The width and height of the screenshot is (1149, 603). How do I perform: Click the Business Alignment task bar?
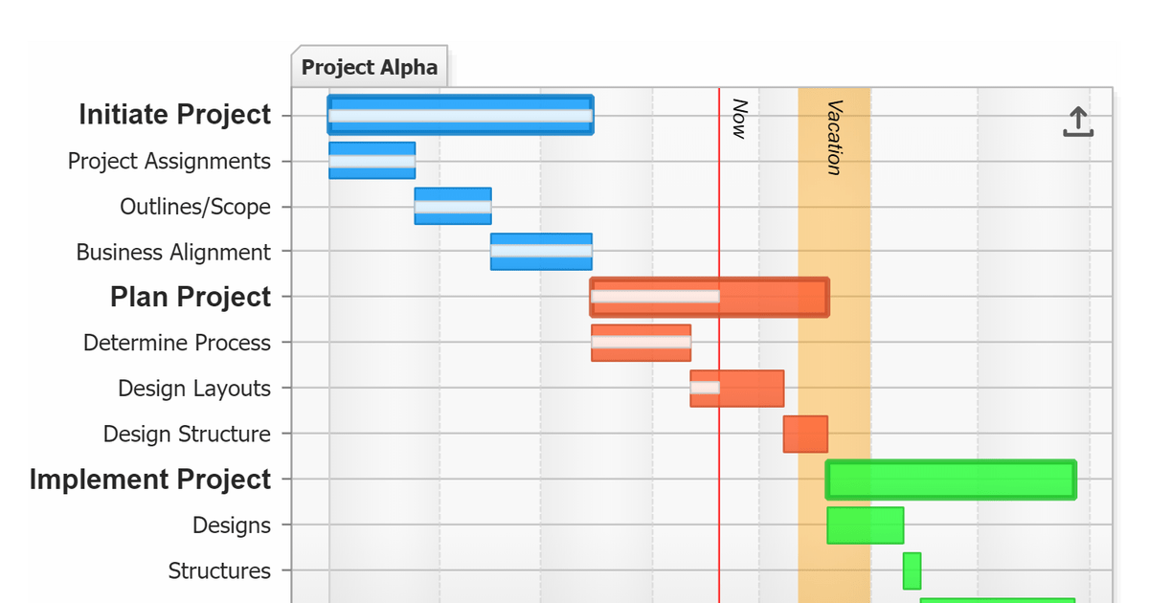(540, 251)
